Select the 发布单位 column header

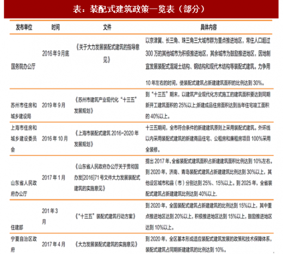point(24,27)
